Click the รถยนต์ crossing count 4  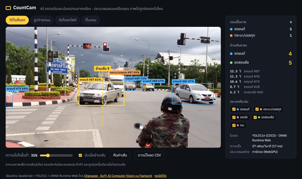pyautogui.click(x=290, y=54)
